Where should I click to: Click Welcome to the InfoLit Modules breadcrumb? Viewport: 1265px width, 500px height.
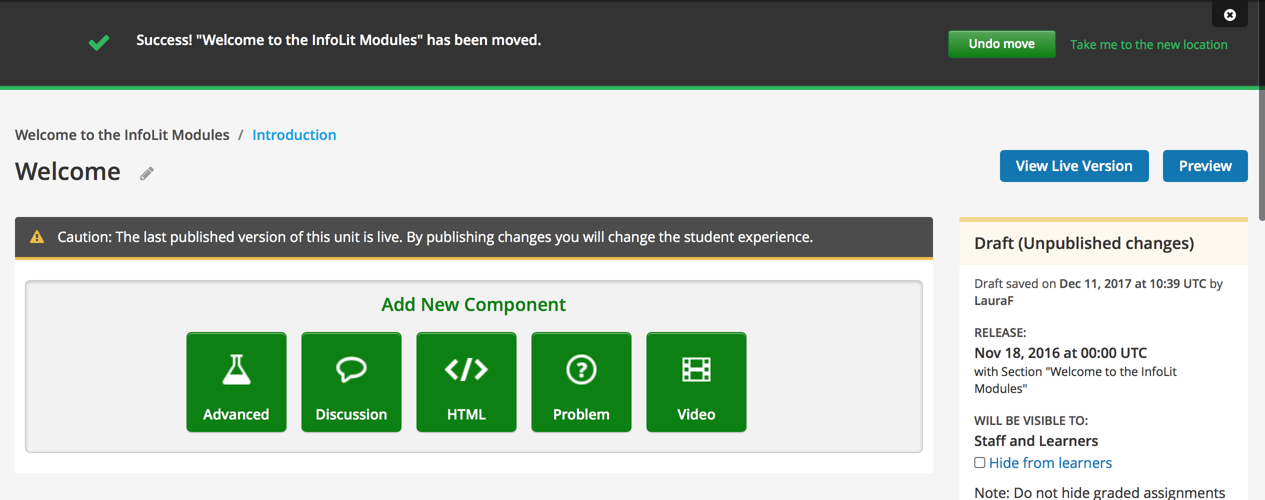(x=122, y=135)
